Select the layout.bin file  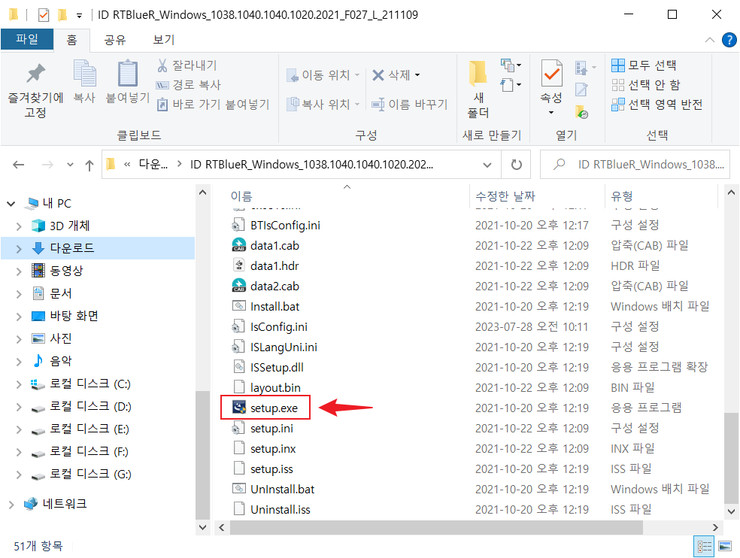(x=275, y=387)
